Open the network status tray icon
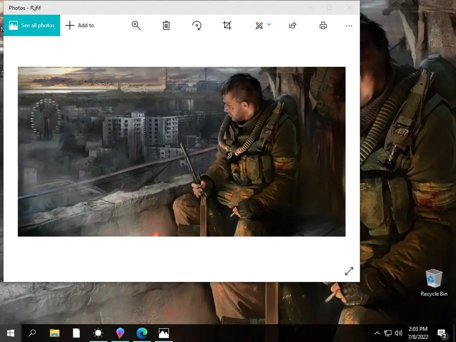The width and height of the screenshot is (456, 342). coord(388,333)
